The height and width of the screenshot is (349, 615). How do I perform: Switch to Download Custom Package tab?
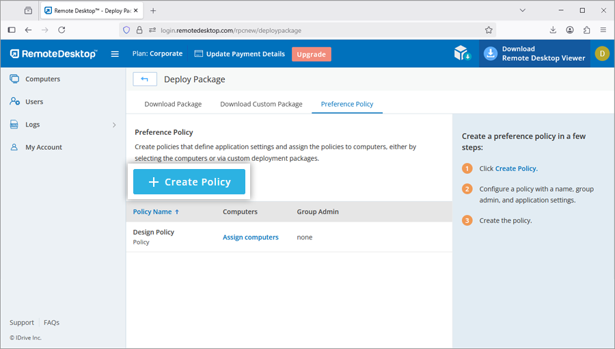[261, 104]
